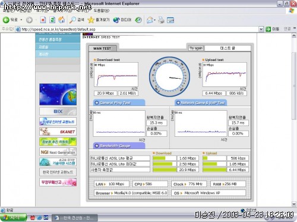
Task: Click the Back (뒤로) arrow button
Action: (10, 20)
